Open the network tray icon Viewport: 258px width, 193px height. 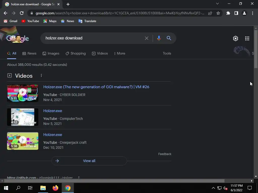pos(219,188)
